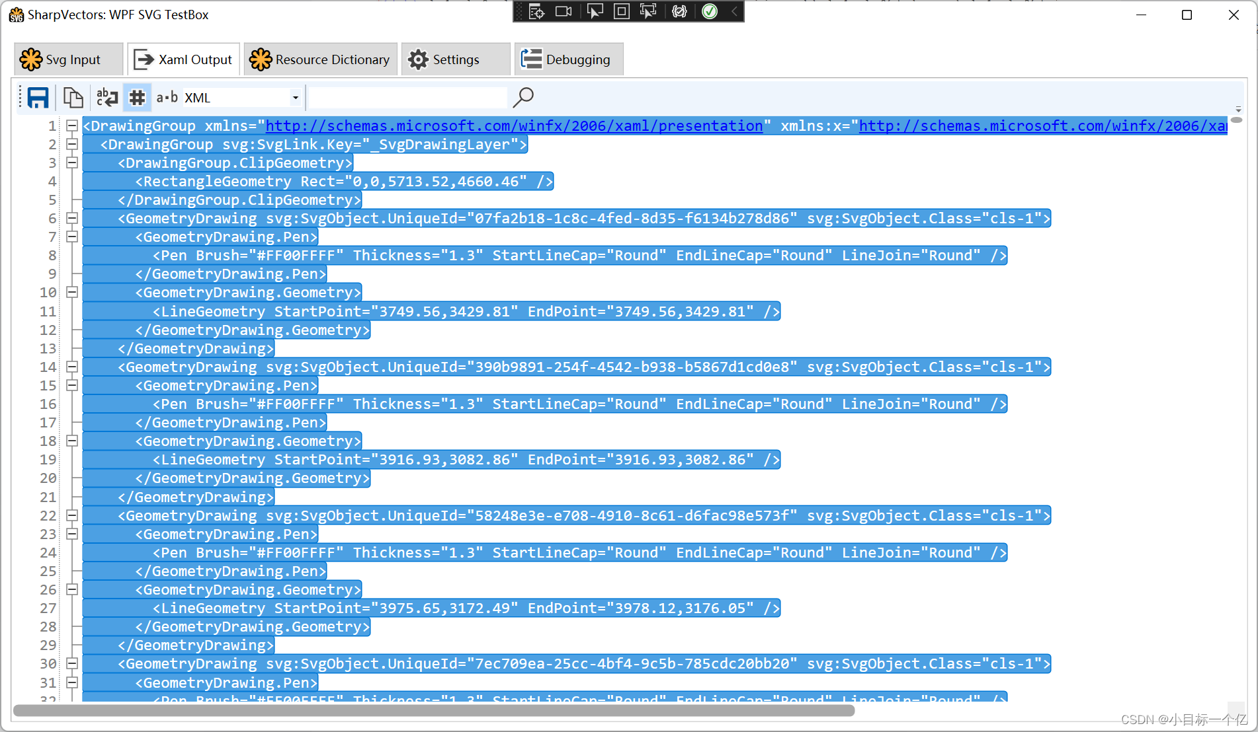Click the select element cursor icon
Image resolution: width=1258 pixels, height=732 pixels.
tap(595, 11)
